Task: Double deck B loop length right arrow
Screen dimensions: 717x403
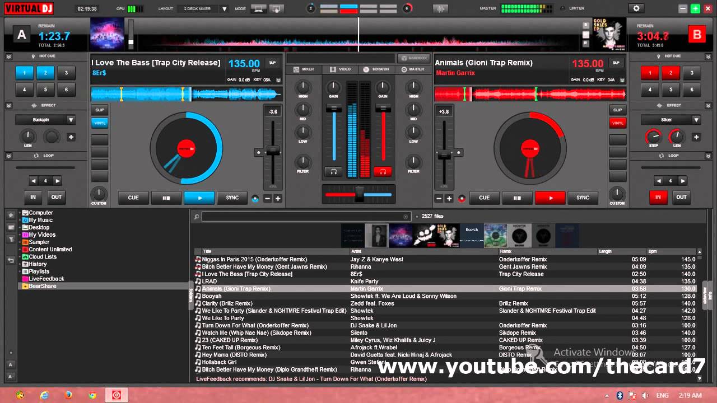Action: pyautogui.click(x=682, y=181)
